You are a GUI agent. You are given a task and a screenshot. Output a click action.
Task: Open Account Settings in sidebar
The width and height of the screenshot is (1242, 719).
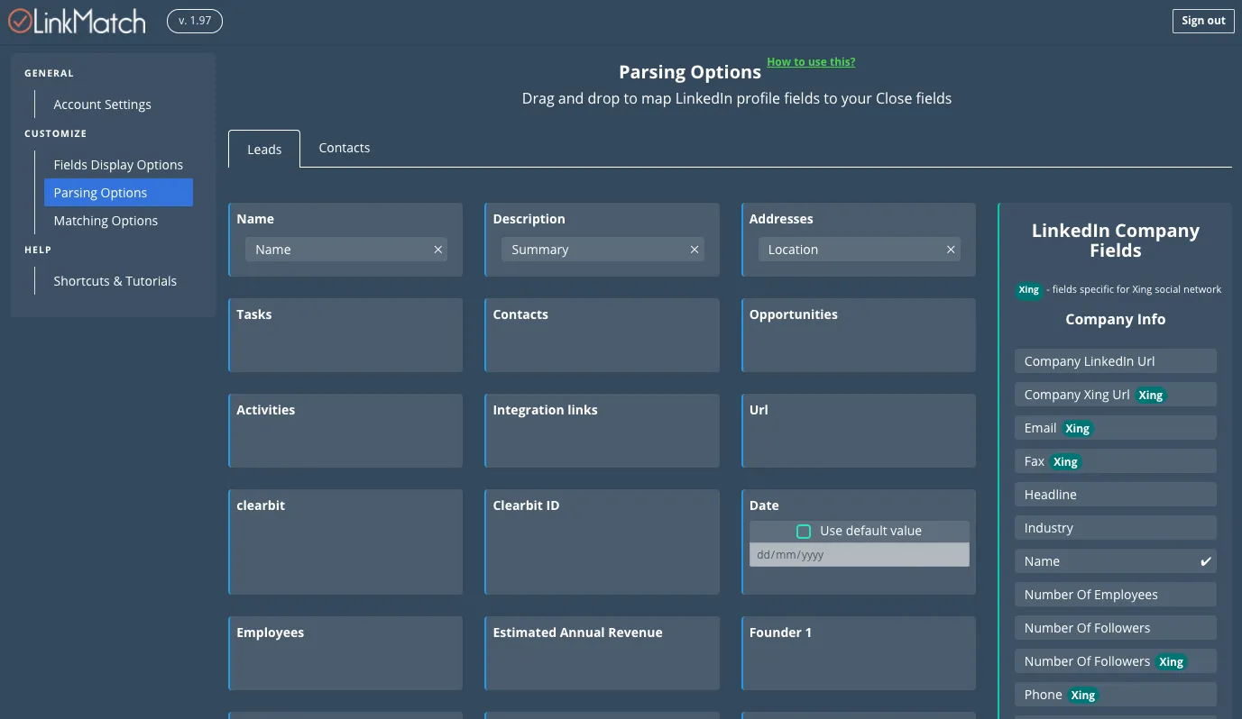tap(102, 105)
